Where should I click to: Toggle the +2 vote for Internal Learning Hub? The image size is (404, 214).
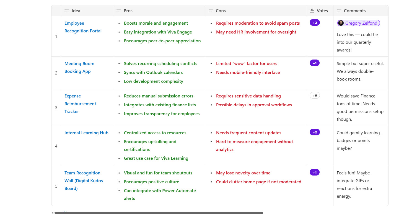click(315, 132)
